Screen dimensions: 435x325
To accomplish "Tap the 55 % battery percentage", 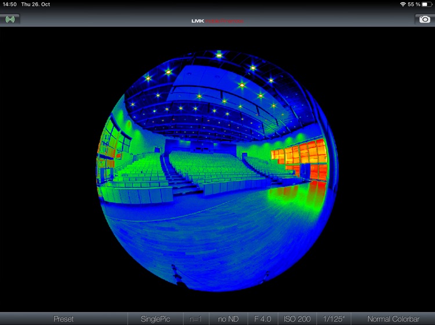I will 414,4.
